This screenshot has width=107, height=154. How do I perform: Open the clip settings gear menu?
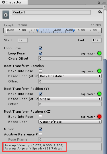click(100, 12)
